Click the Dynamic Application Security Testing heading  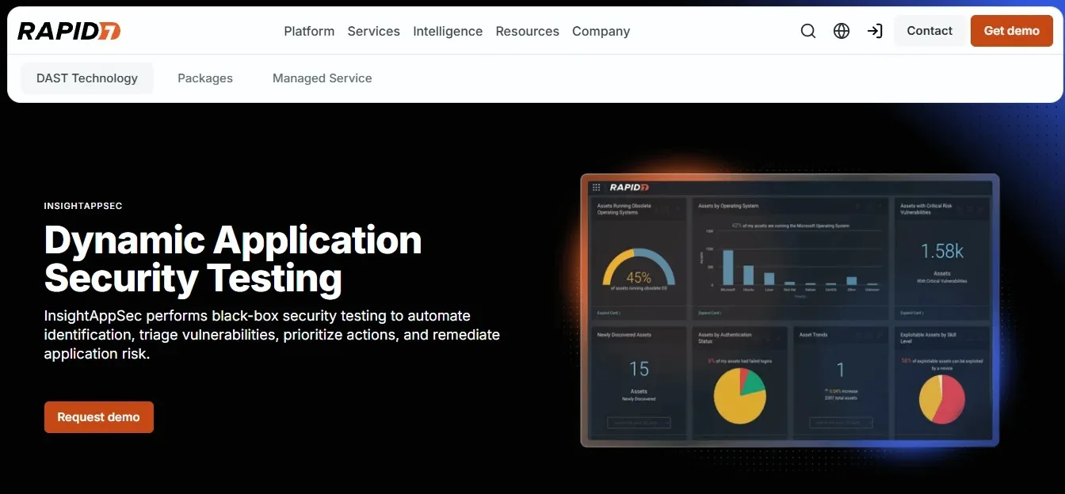pyautogui.click(x=233, y=259)
